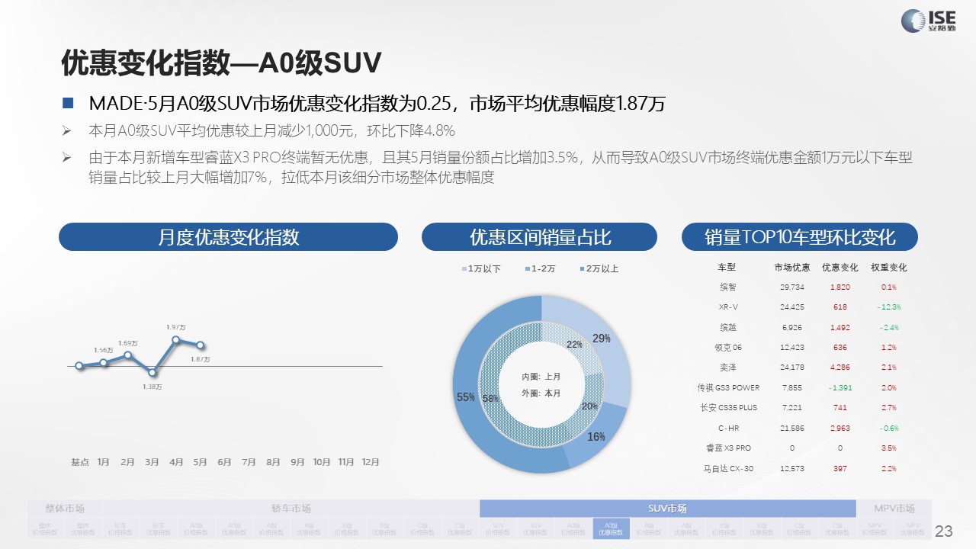
Task: Click the 29,734 market discount value
Action: pos(792,287)
